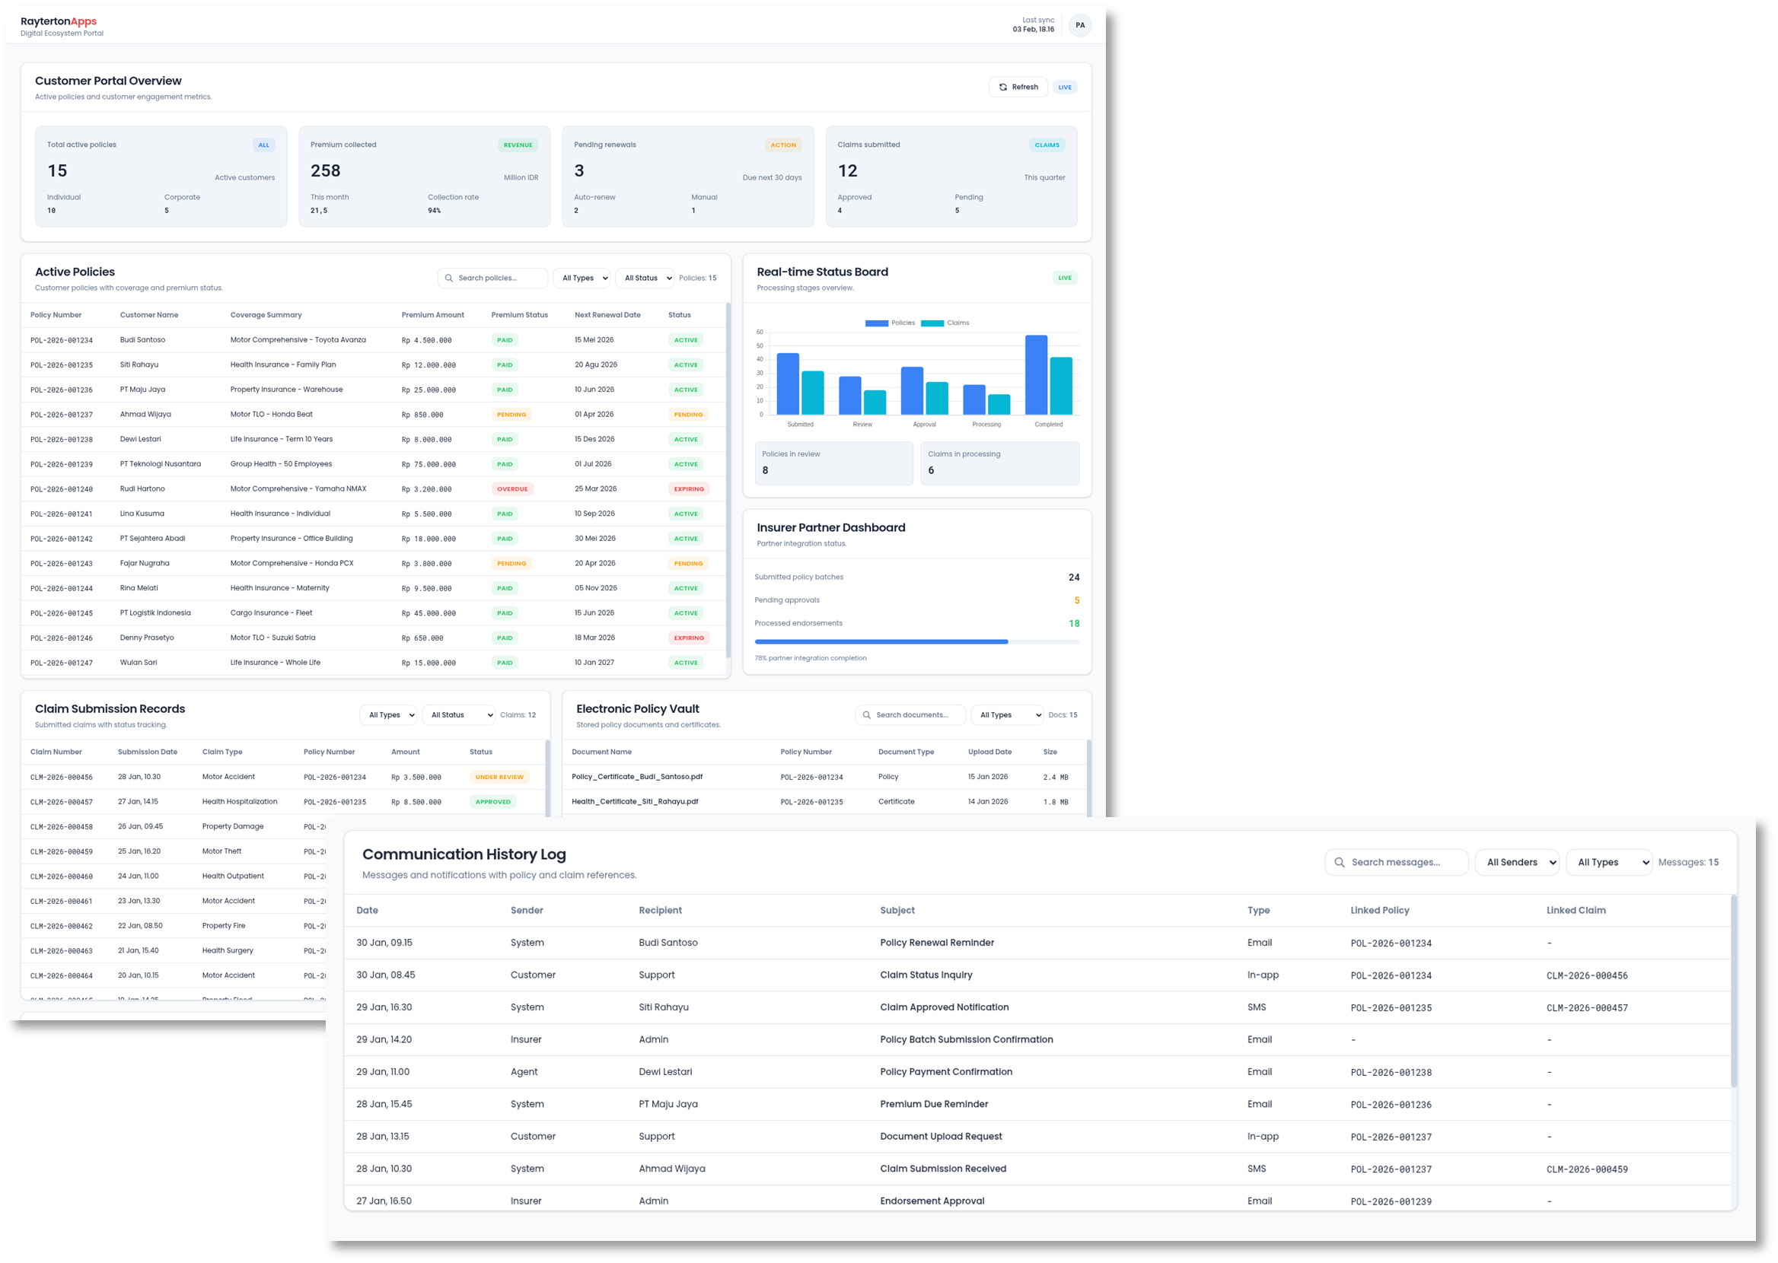Click the ALL badge on Total active policies card
This screenshot has height=1263, width=1778.
click(x=263, y=145)
